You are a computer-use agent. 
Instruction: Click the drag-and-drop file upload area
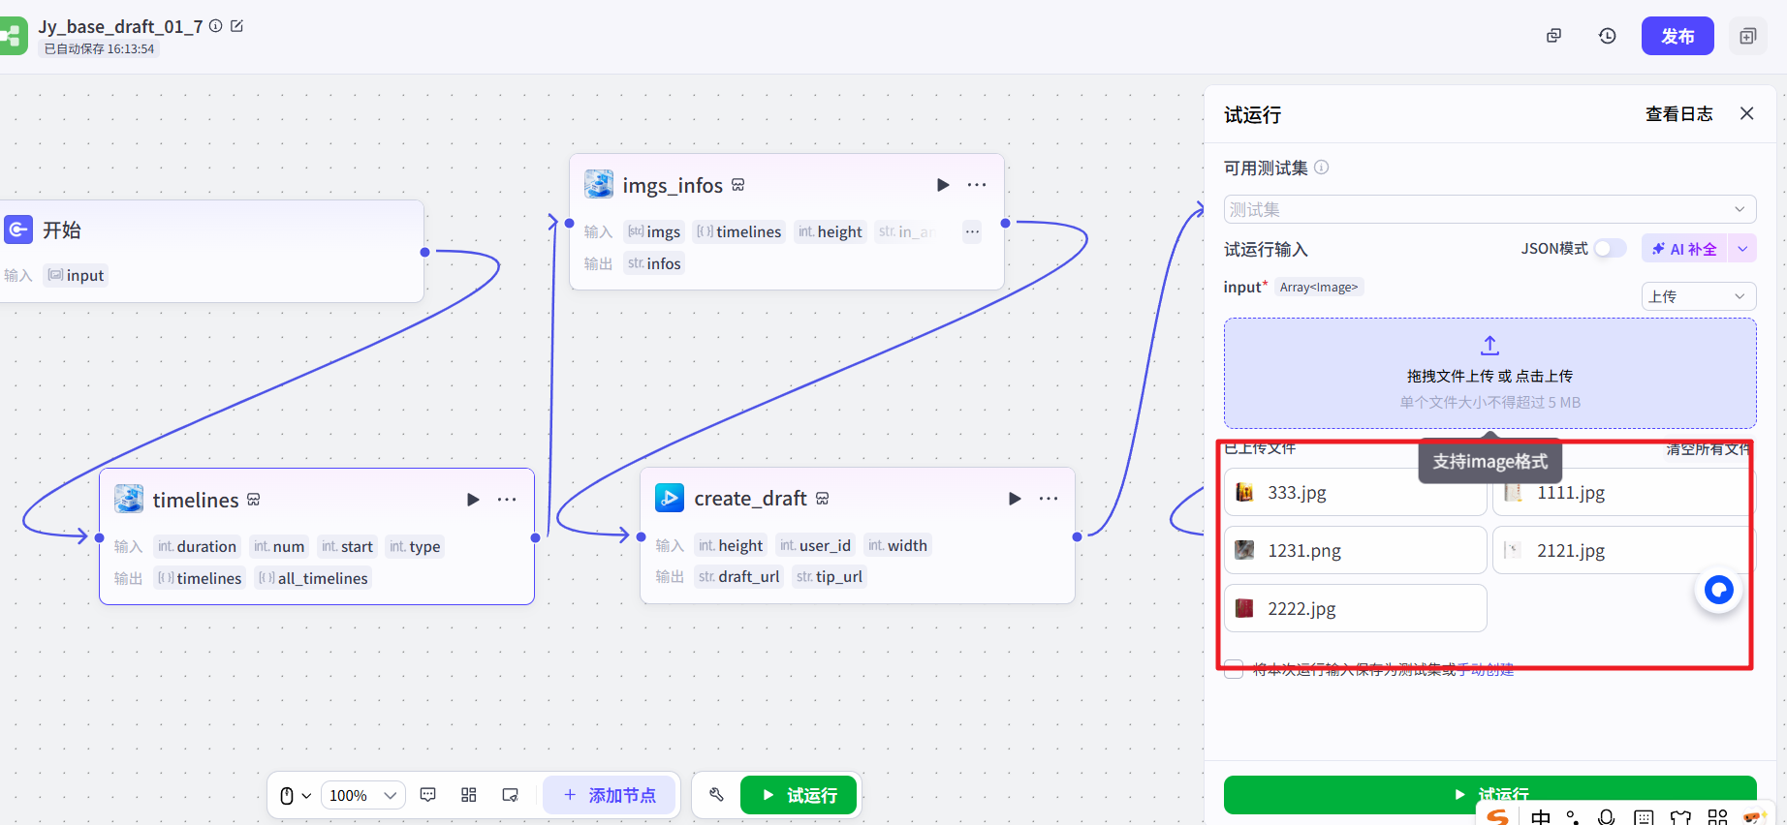pos(1489,374)
